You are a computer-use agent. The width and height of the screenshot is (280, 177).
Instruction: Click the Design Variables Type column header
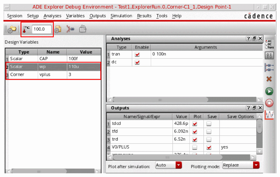click(23, 52)
